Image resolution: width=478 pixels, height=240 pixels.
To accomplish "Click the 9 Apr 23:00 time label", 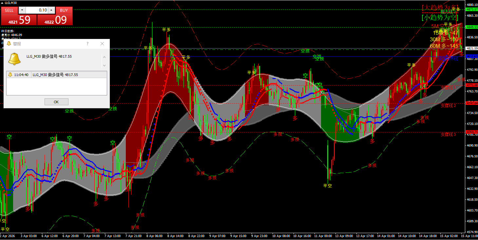I will 259,236.
